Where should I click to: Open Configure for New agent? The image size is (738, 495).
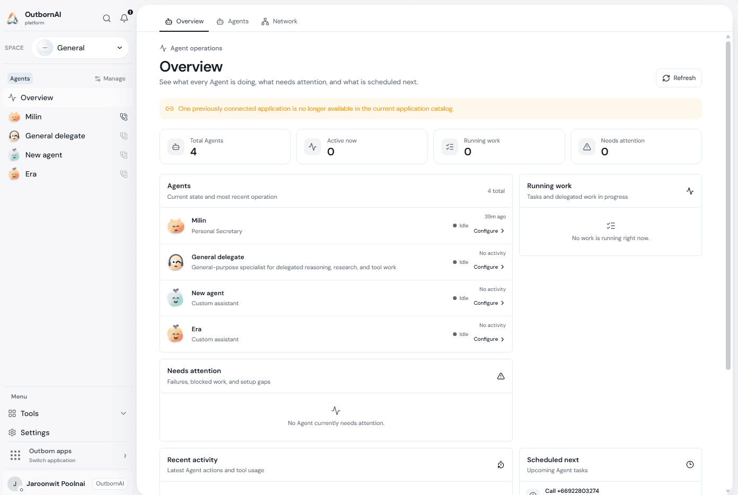tap(489, 303)
